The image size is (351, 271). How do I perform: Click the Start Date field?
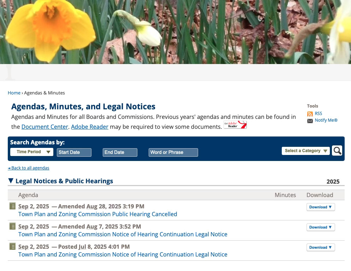(x=74, y=152)
